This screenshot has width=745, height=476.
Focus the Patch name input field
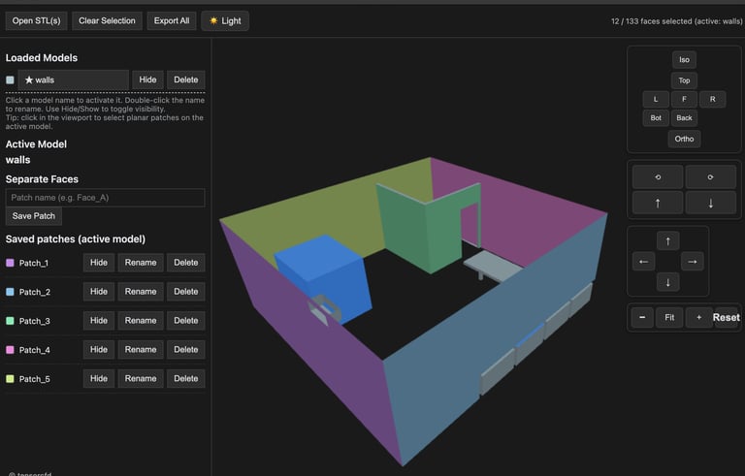pos(105,198)
